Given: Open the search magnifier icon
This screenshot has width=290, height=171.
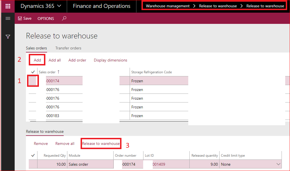Looking at the screenshot, I should pyautogui.click(x=64, y=19).
